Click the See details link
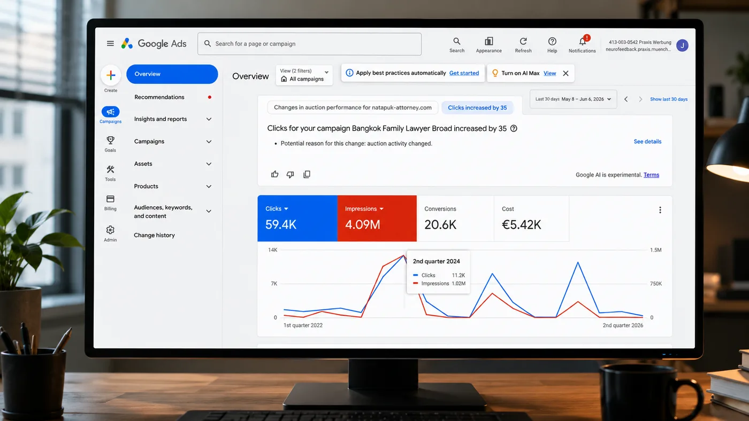The image size is (749, 421). tap(647, 142)
